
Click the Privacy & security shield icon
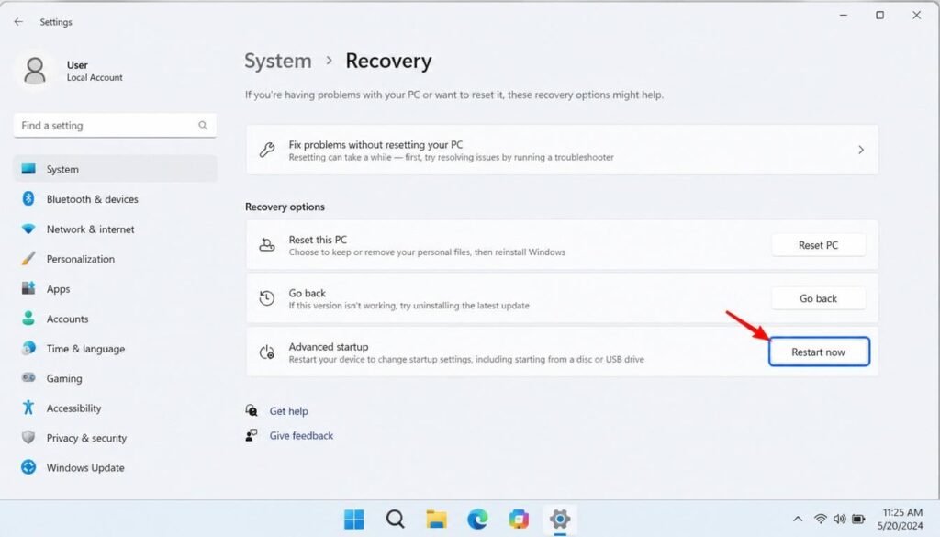[28, 438]
